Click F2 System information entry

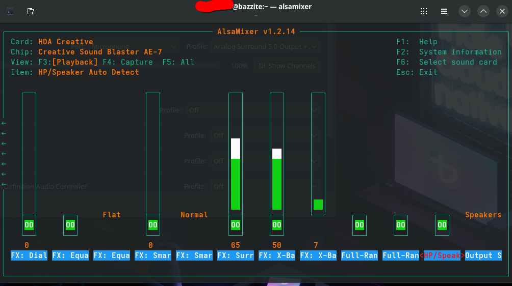coord(449,52)
